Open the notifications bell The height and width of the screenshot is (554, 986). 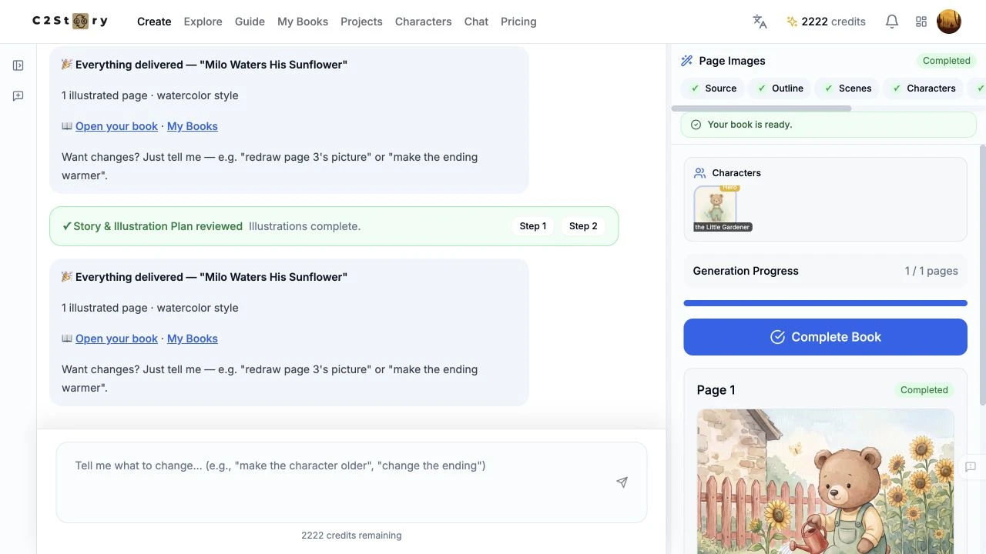pyautogui.click(x=892, y=22)
